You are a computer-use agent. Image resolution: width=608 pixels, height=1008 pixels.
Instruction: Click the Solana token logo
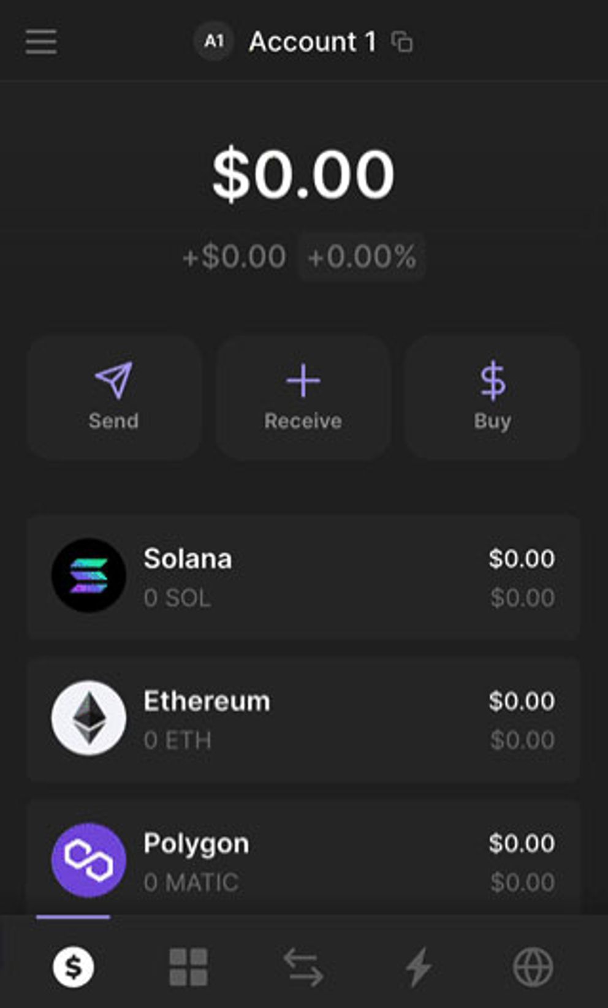pyautogui.click(x=89, y=576)
